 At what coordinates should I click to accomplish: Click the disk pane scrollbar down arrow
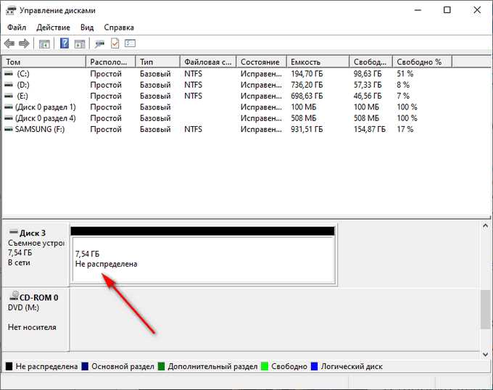(x=485, y=354)
